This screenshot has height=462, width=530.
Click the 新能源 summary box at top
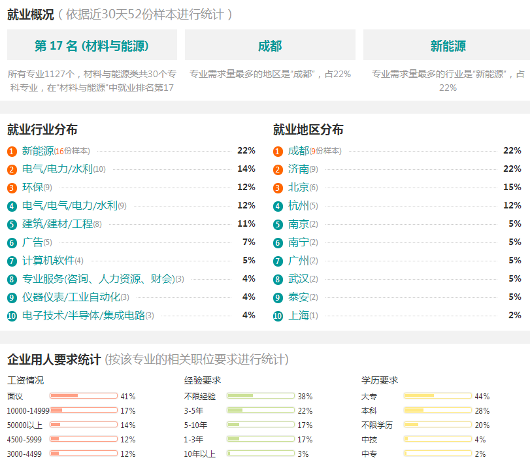click(447, 45)
